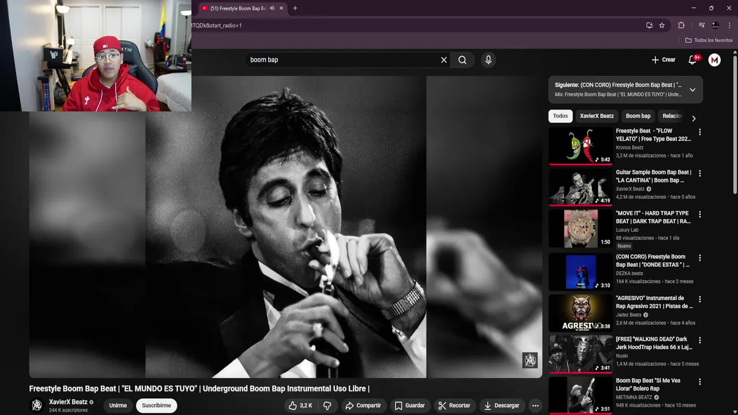
Task: Like the video with thumbs up
Action: [300, 406]
